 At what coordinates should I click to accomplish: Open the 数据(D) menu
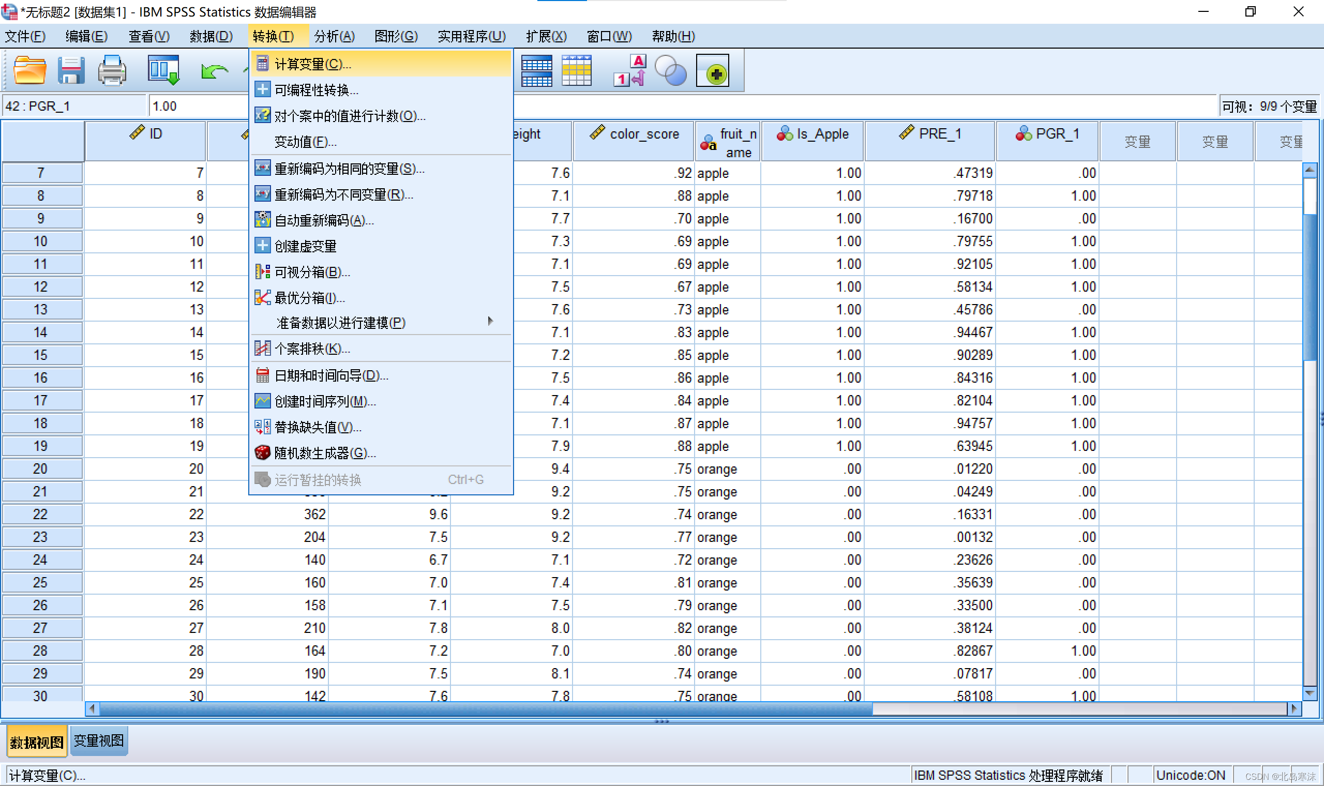(x=211, y=36)
